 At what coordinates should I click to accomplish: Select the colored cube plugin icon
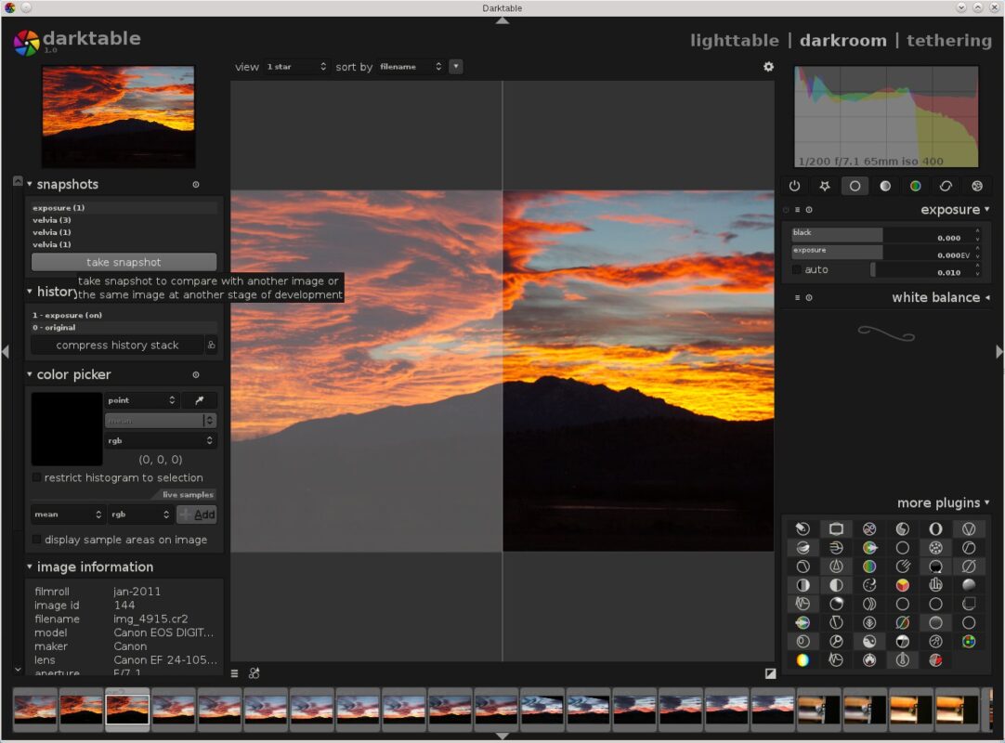[x=903, y=585]
